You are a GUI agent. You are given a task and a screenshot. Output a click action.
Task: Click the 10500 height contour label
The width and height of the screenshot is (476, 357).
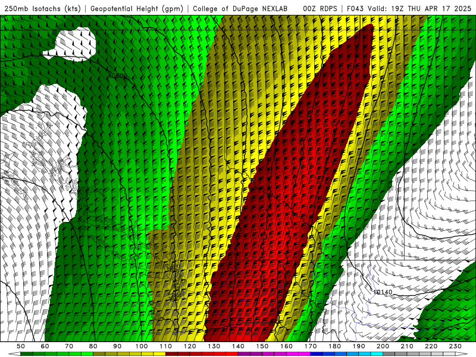point(117,76)
